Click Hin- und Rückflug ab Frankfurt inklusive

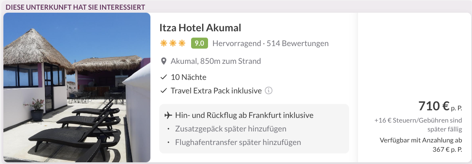(244, 115)
